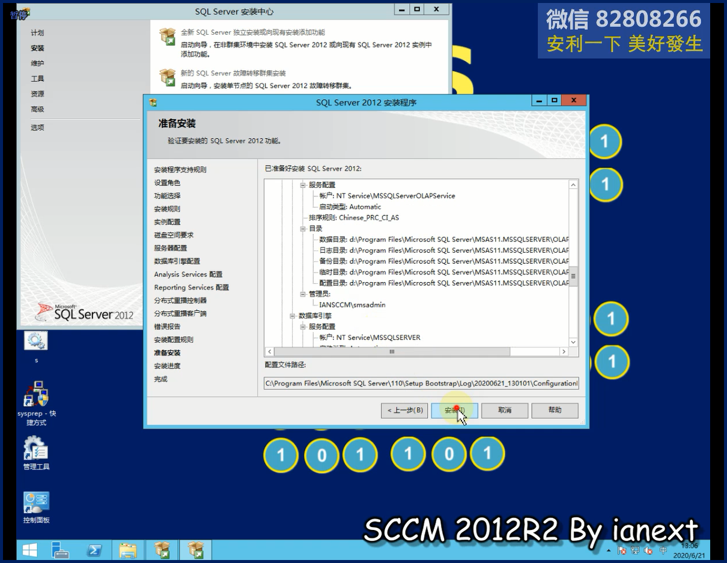
Task: Collapse the 数据库引擎 tree node
Action: point(293,316)
